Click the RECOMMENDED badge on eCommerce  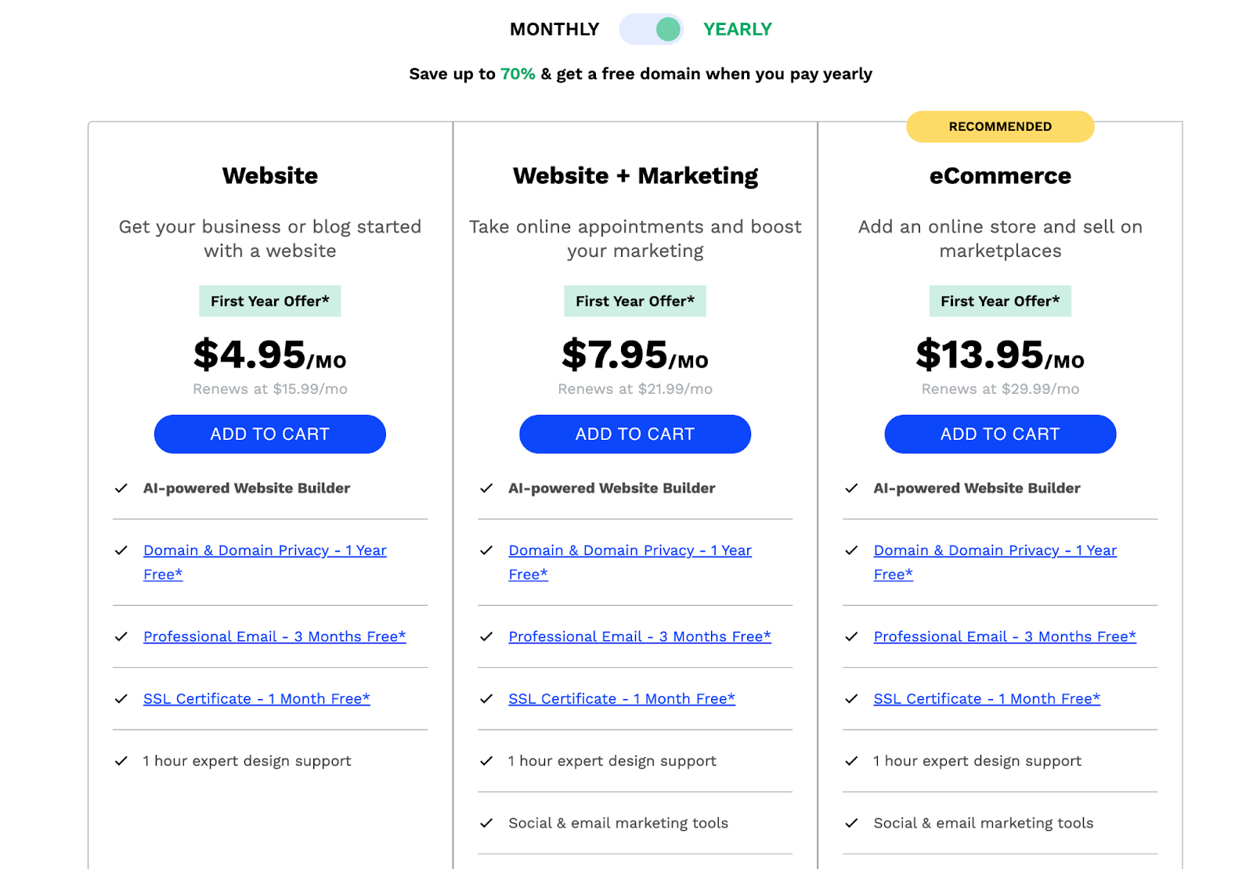click(x=999, y=127)
